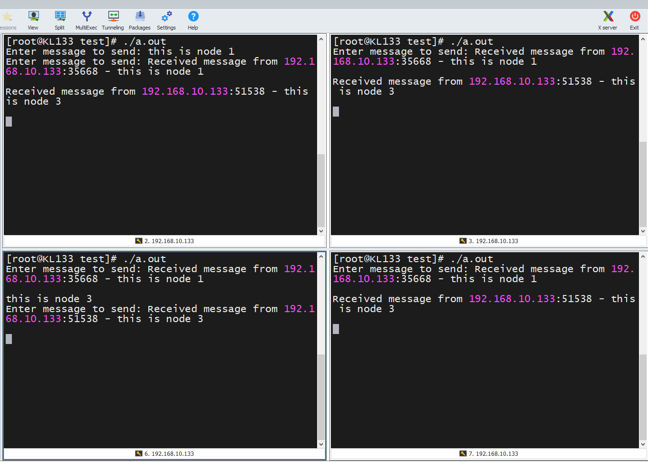Click scroll-up arrow in terminal 7 pane
This screenshot has height=462, width=648.
643,256
